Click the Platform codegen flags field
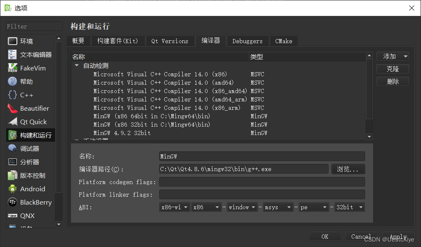The width and height of the screenshot is (421, 247). [262, 182]
